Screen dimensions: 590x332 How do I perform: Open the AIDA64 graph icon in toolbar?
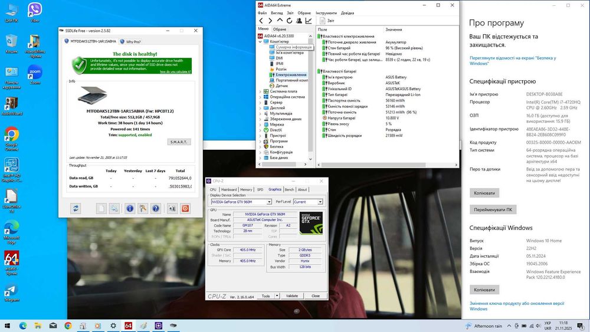click(309, 21)
